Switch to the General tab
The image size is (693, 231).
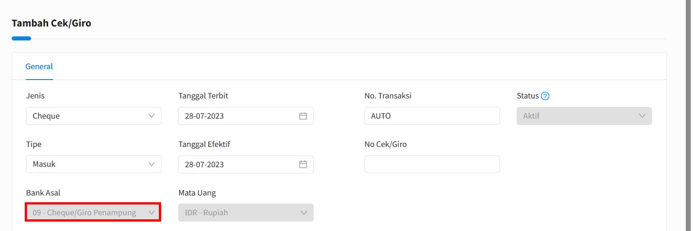coord(39,67)
